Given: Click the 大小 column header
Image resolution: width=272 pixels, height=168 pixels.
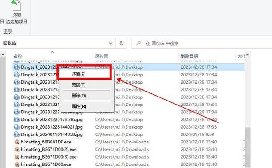Looking at the screenshot, I should pyautogui.click(x=241, y=56).
